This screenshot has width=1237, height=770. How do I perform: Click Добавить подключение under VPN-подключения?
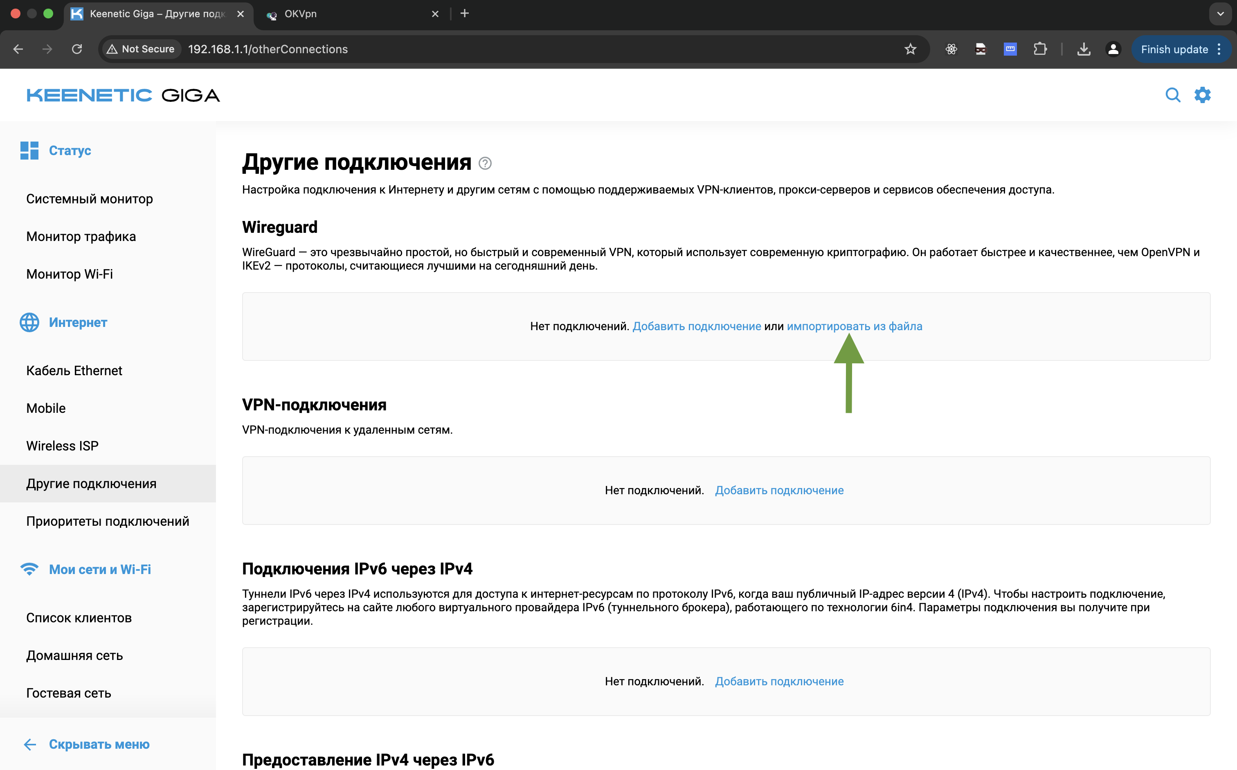(779, 490)
